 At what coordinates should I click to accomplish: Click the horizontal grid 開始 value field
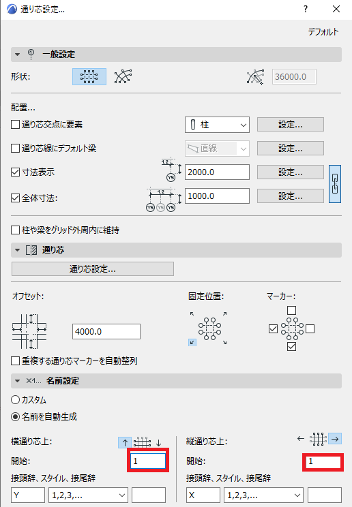click(148, 461)
